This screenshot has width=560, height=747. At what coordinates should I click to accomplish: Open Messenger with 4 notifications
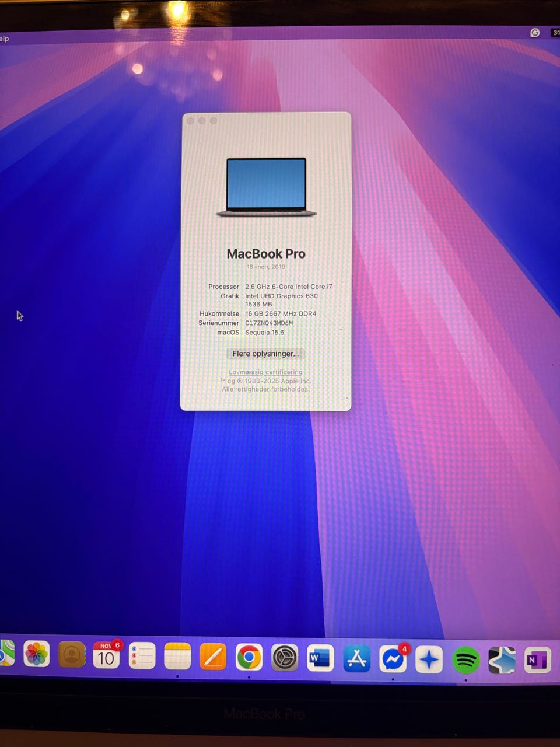point(393,660)
